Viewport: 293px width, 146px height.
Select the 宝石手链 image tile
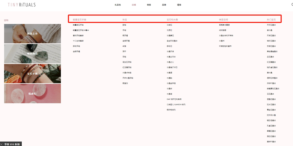[33, 73]
